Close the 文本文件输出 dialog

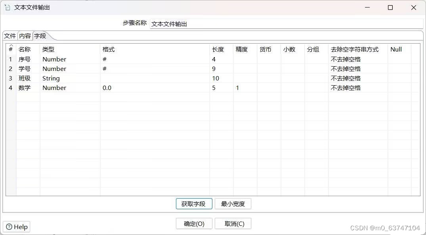click(414, 8)
